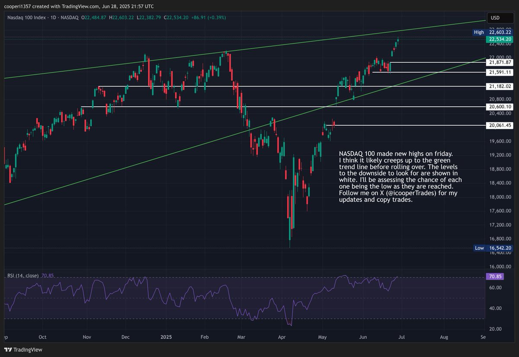Screen dimensions: 519x357
Task: Select the 21,182.02 level price label
Action: click(x=500, y=86)
